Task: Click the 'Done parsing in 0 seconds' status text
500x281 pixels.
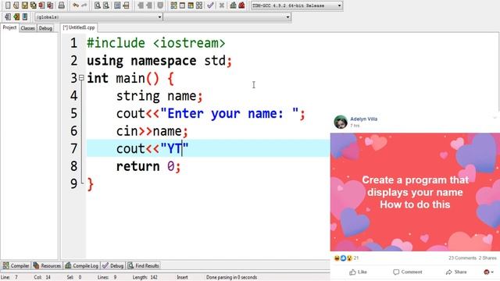Action: (x=231, y=277)
